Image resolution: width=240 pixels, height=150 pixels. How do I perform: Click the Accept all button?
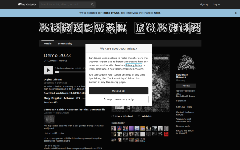(119, 91)
